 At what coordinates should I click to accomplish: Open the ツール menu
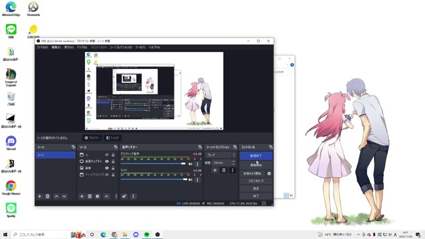click(x=140, y=47)
